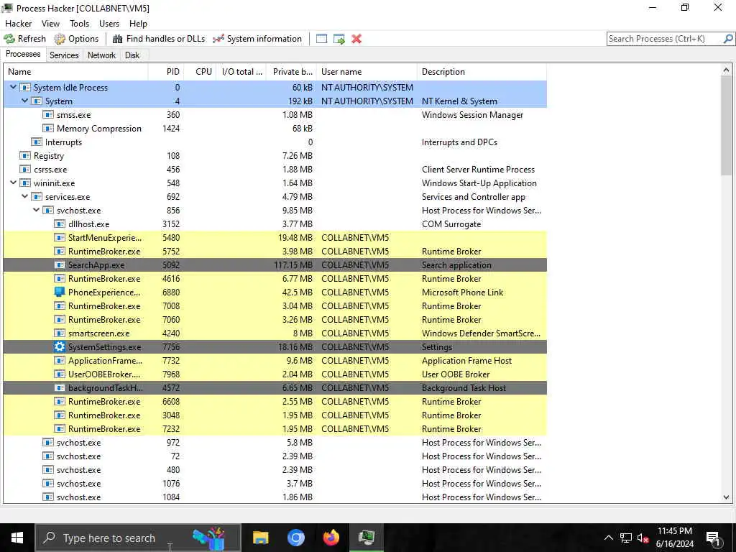Open the Options gear icon
The width and height of the screenshot is (736, 552).
pos(60,39)
